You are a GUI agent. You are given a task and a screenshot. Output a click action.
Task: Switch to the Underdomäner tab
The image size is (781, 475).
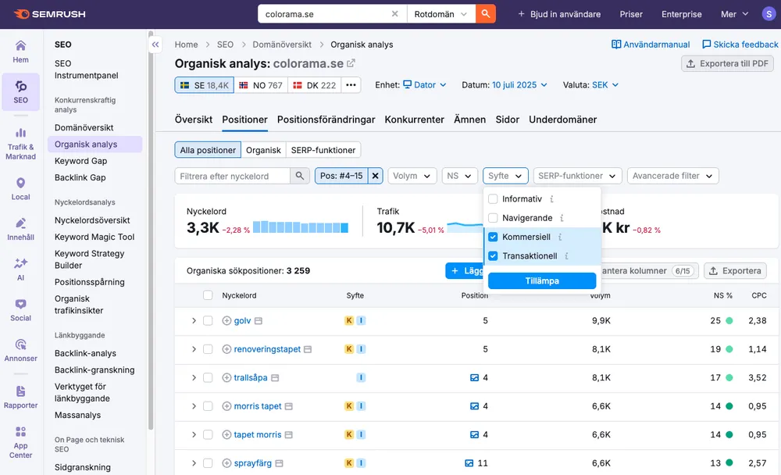point(562,120)
